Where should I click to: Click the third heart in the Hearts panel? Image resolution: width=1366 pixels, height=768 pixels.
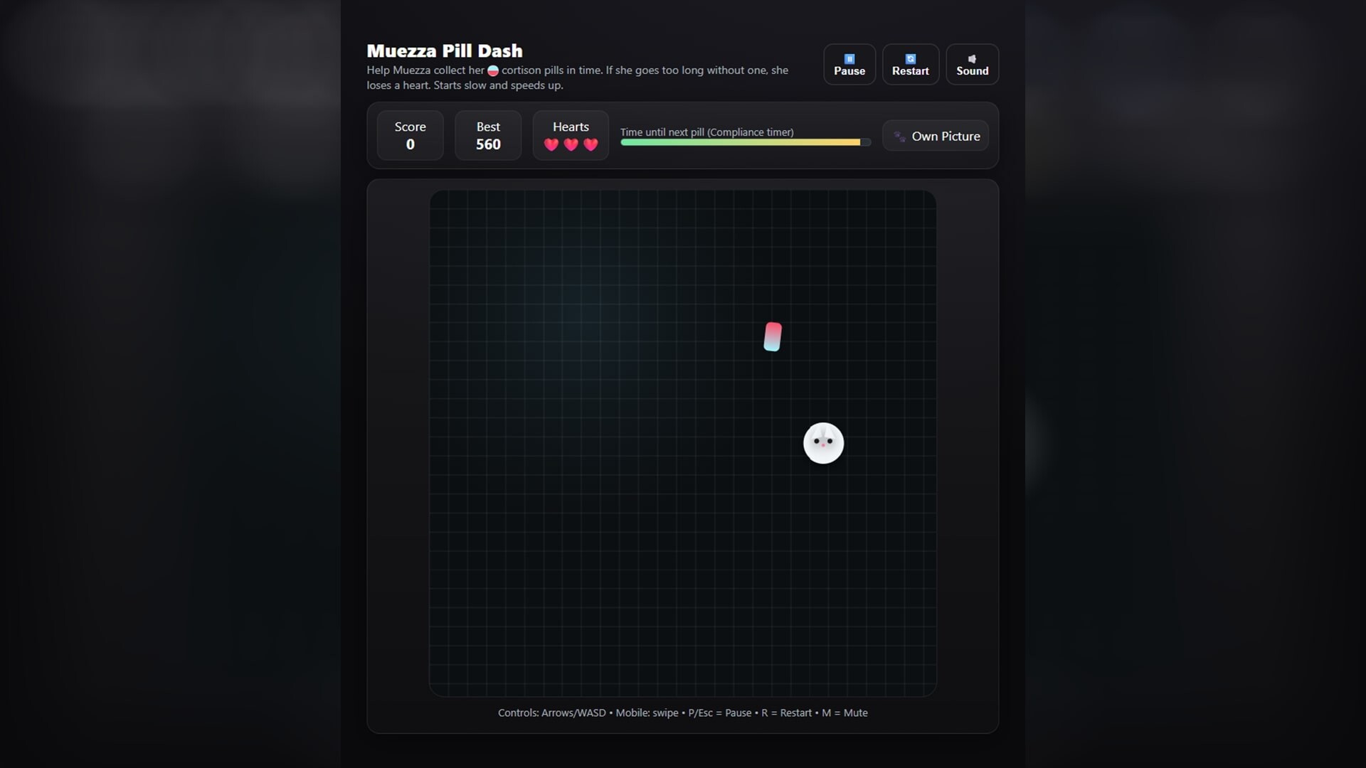[x=591, y=144]
